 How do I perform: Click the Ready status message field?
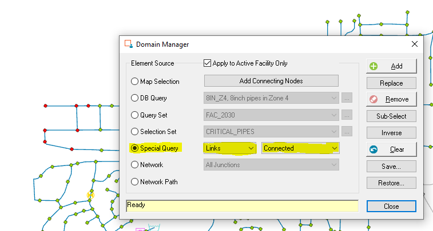pos(242,206)
